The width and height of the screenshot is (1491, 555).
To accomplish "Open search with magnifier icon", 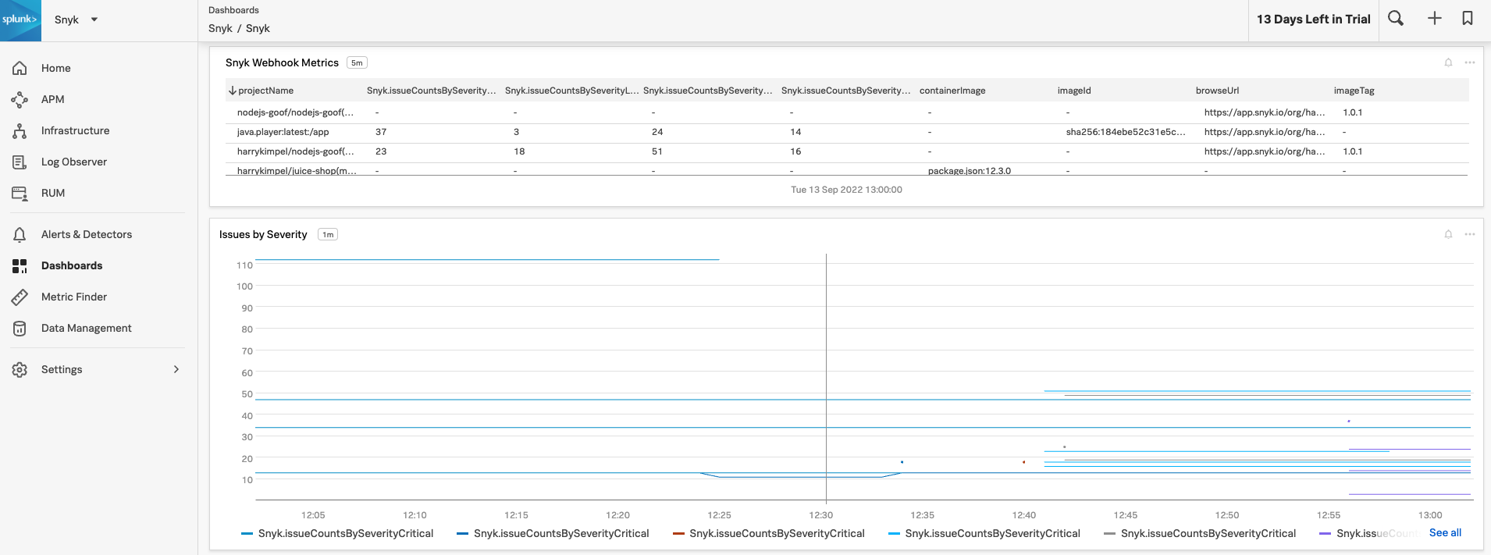I will tap(1396, 19).
